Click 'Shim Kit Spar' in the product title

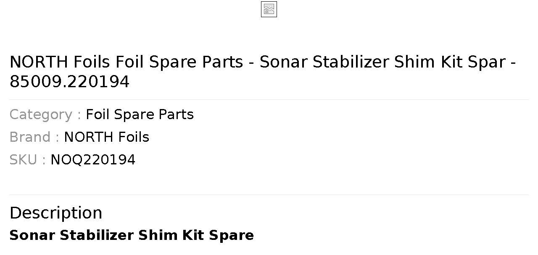(x=450, y=62)
